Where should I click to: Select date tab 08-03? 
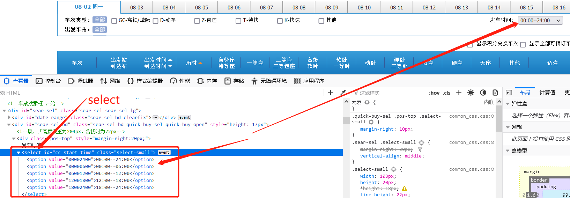(x=136, y=7)
